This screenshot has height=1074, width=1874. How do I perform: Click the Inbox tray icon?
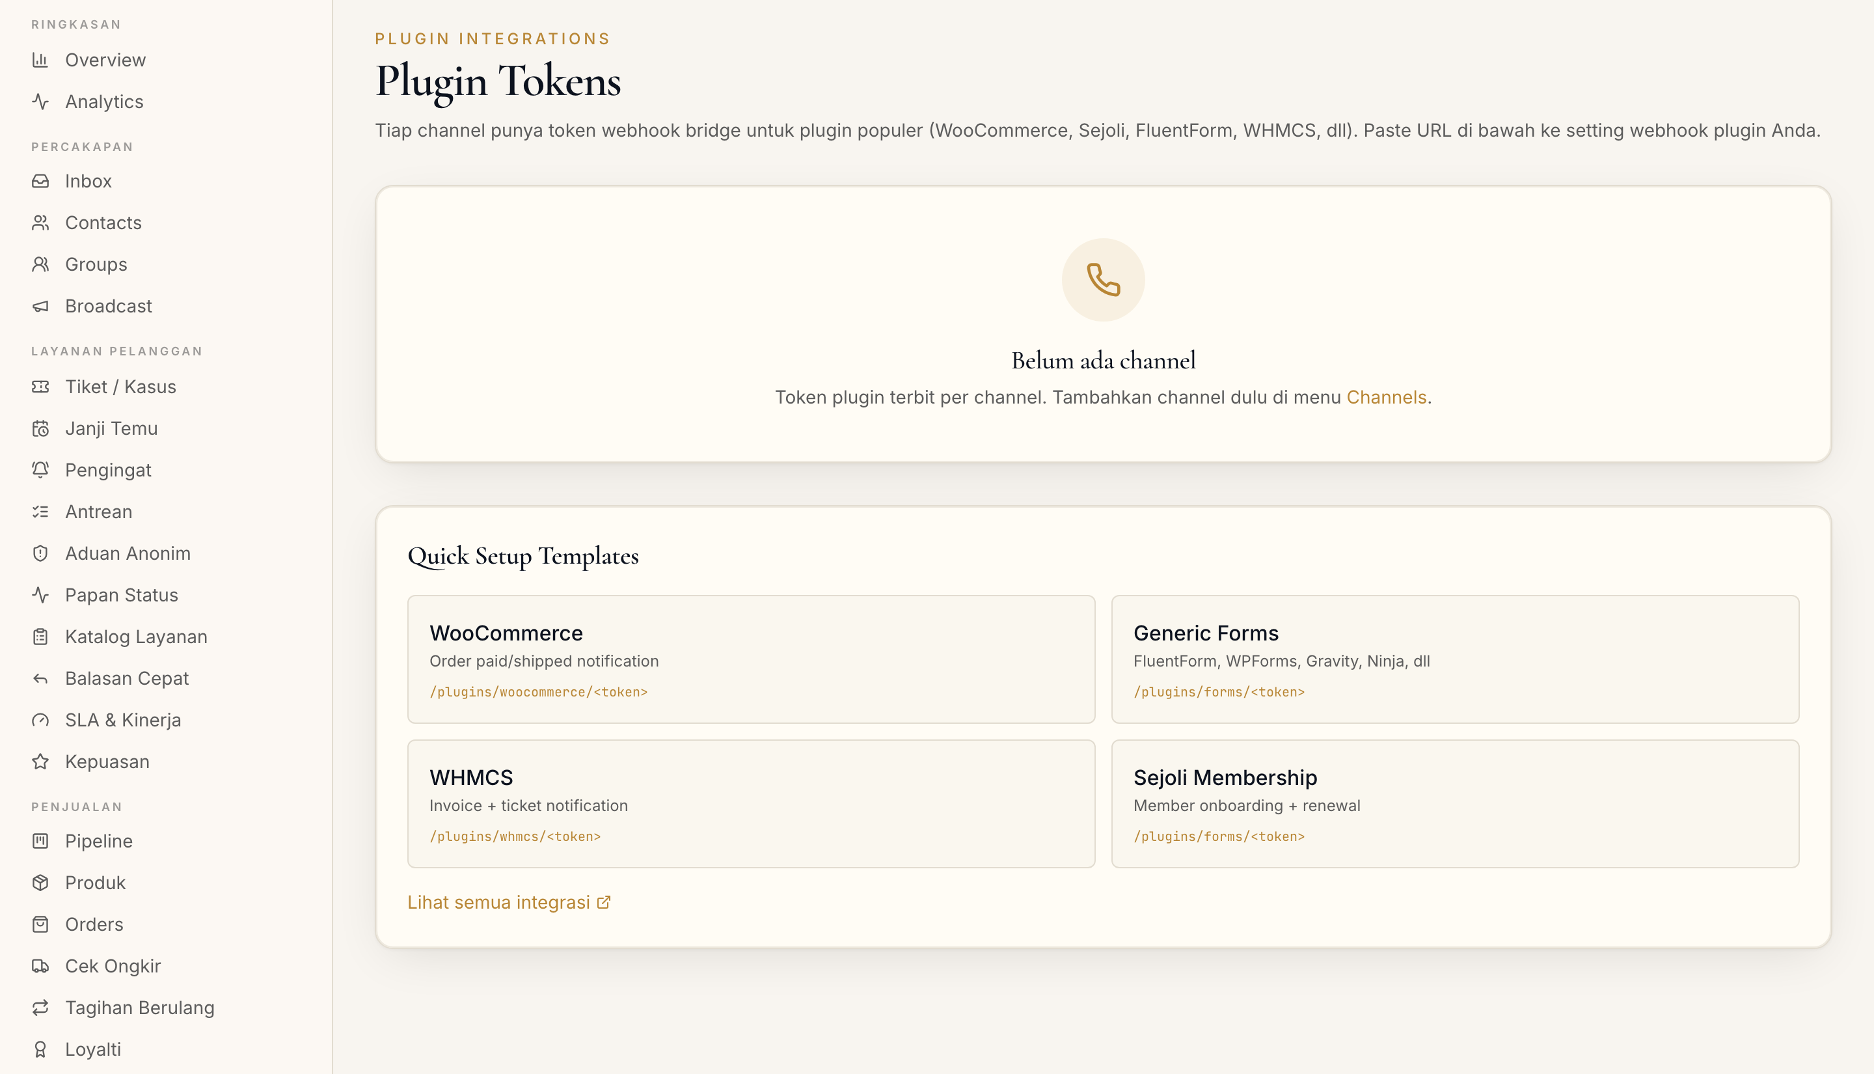[40, 181]
